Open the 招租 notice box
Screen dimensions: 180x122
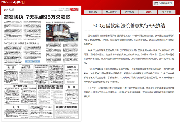point(71,95)
